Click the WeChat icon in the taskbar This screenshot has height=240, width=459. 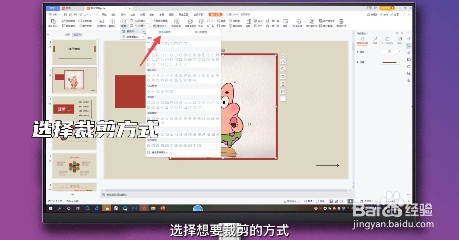106,208
